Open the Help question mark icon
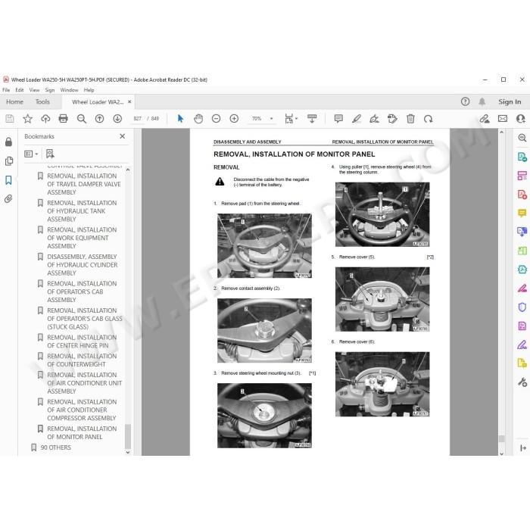The image size is (530, 530). [x=465, y=101]
